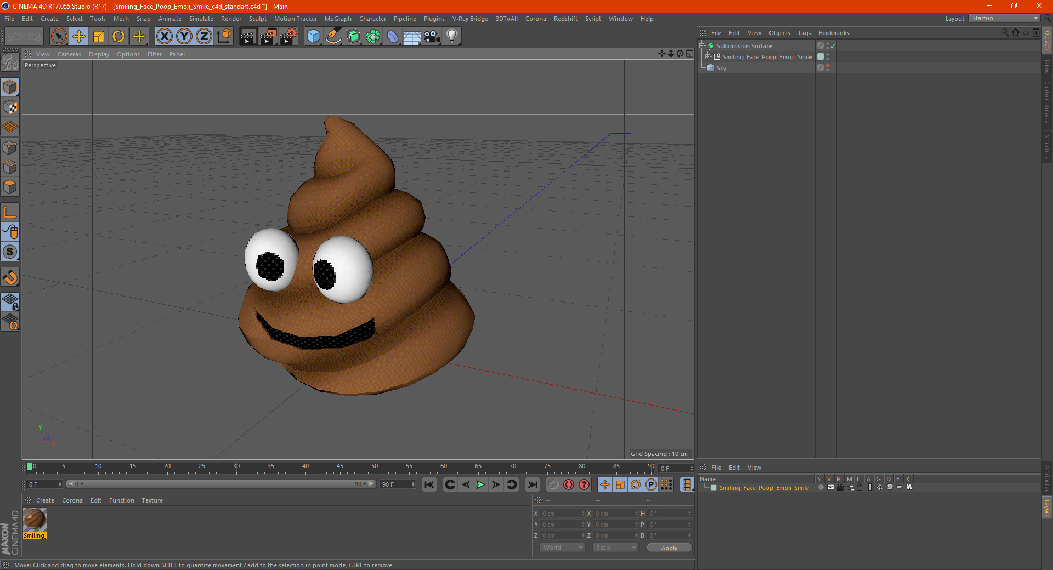Open the Mesh menu
The width and height of the screenshot is (1053, 570).
click(x=121, y=19)
